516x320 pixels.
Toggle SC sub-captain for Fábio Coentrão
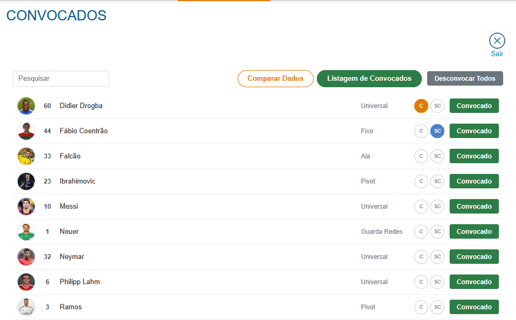[x=437, y=131]
